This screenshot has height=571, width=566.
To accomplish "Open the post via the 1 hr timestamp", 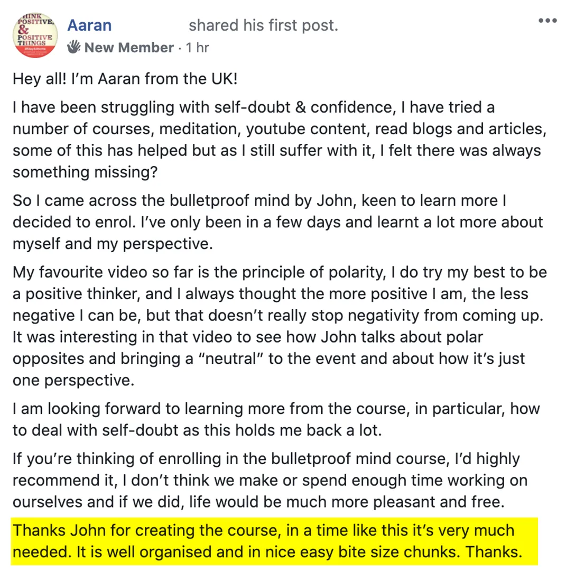I will coord(197,48).
